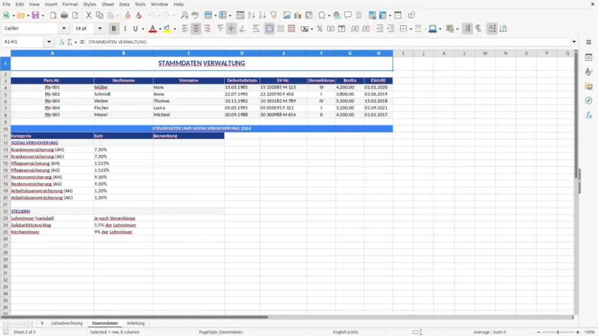Toggle Center Horizontally alignment
Image resolution: width=598 pixels, height=336 pixels.
coord(196,29)
